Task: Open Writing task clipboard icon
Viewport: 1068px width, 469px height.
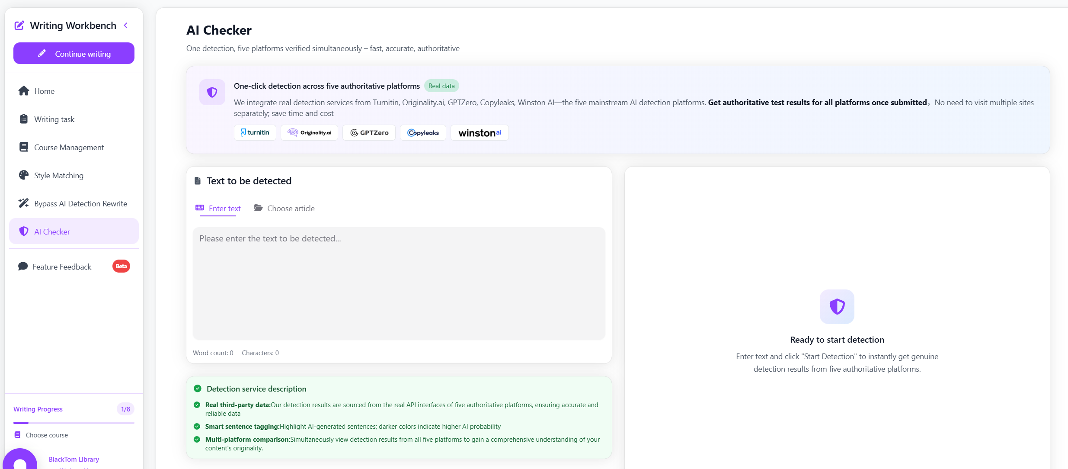Action: [x=24, y=119]
